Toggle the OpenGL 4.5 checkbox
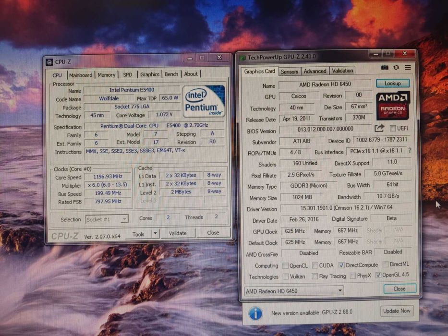This screenshot has height=336, width=448. click(x=378, y=275)
